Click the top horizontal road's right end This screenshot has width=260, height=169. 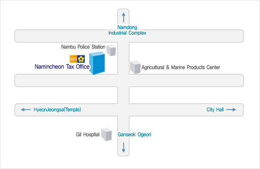tap(237, 36)
